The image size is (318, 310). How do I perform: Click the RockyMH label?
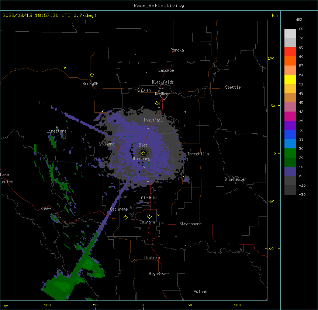(x=90, y=84)
